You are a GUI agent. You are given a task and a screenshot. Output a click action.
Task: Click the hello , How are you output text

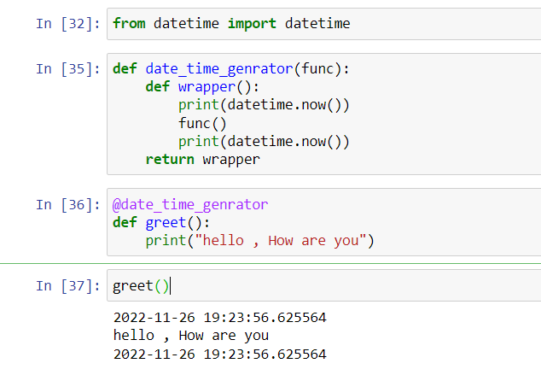click(x=191, y=336)
